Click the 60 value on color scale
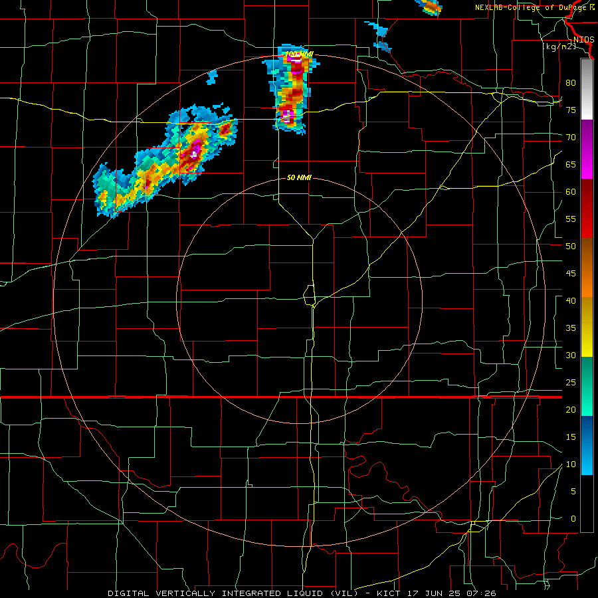Image resolution: width=598 pixels, height=598 pixels. 571,191
